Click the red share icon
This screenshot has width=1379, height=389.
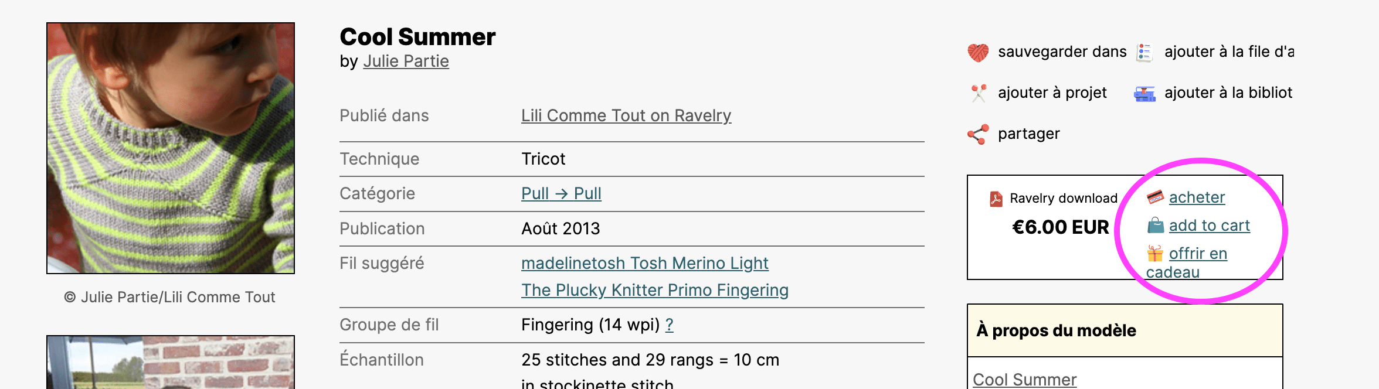[978, 134]
